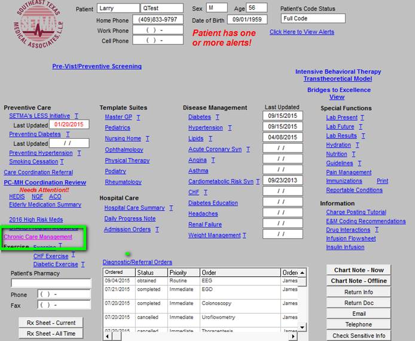Open the Daily Progress Note link
The image size is (415, 341).
[x=130, y=219]
